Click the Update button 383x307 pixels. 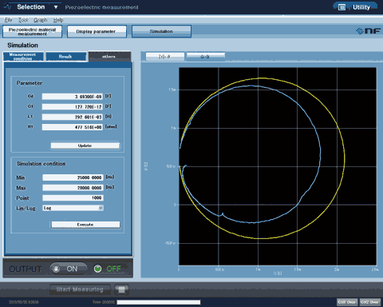coord(85,146)
